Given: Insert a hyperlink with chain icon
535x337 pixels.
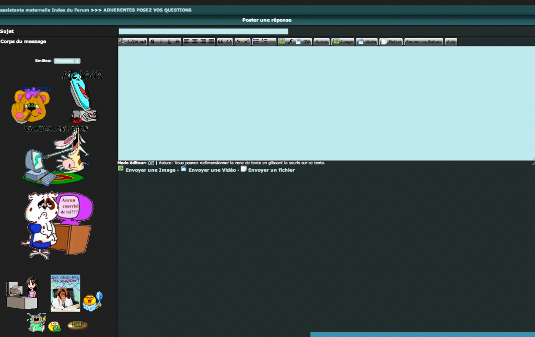Looking at the screenshot, I should (307, 42).
